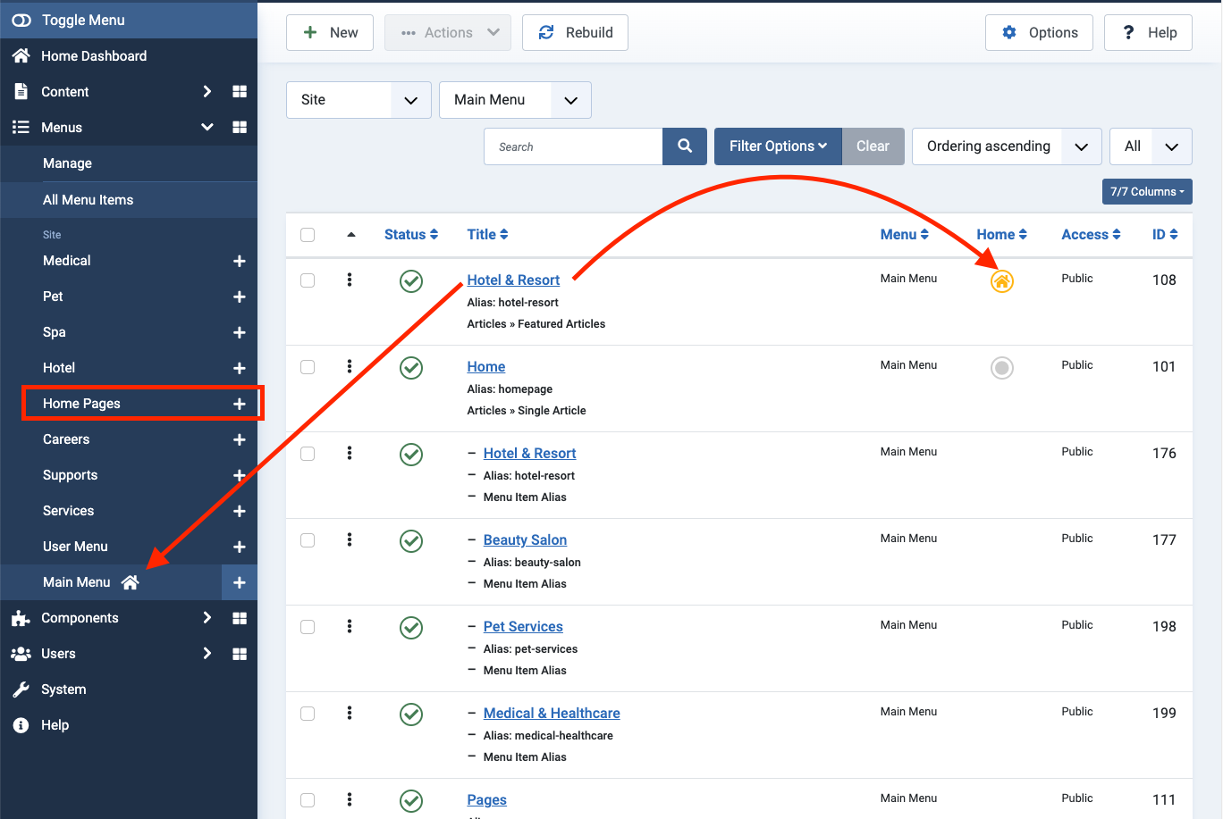The width and height of the screenshot is (1223, 819).
Task: Open the Beauty Salon menu item link
Action: click(x=525, y=540)
